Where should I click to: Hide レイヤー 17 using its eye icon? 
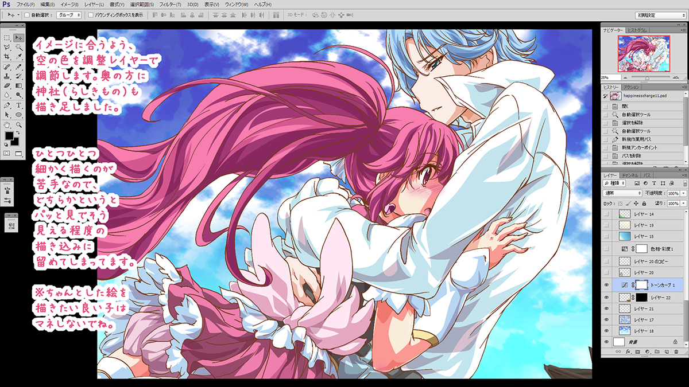click(x=606, y=319)
